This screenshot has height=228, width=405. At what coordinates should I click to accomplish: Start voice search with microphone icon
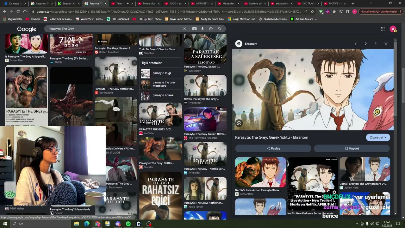point(202,29)
